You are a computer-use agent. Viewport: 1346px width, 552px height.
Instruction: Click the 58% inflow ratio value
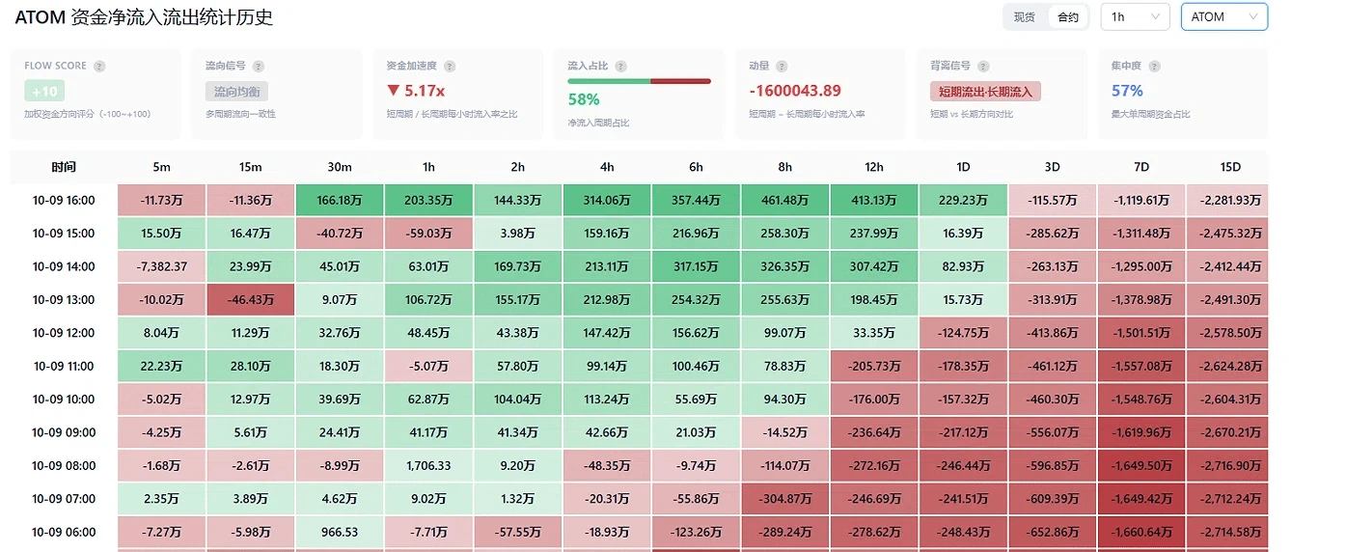pos(584,99)
